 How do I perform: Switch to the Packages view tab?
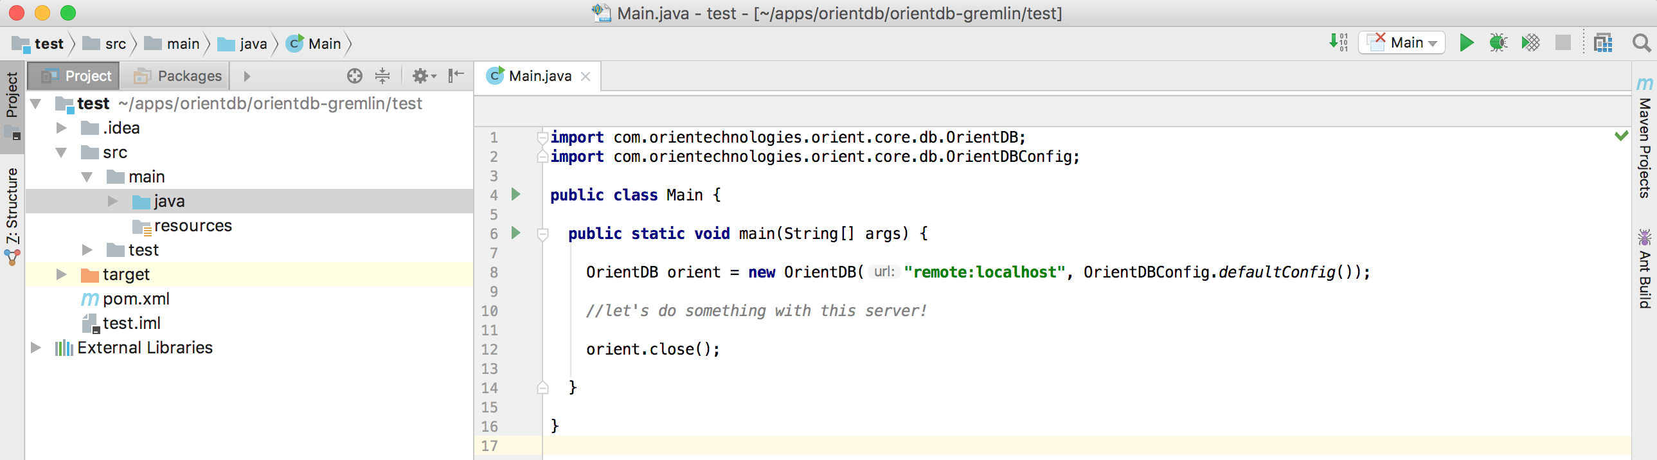point(177,76)
